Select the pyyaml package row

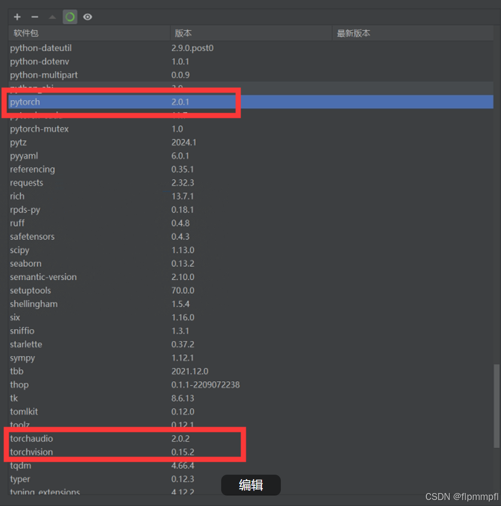pyautogui.click(x=250, y=156)
